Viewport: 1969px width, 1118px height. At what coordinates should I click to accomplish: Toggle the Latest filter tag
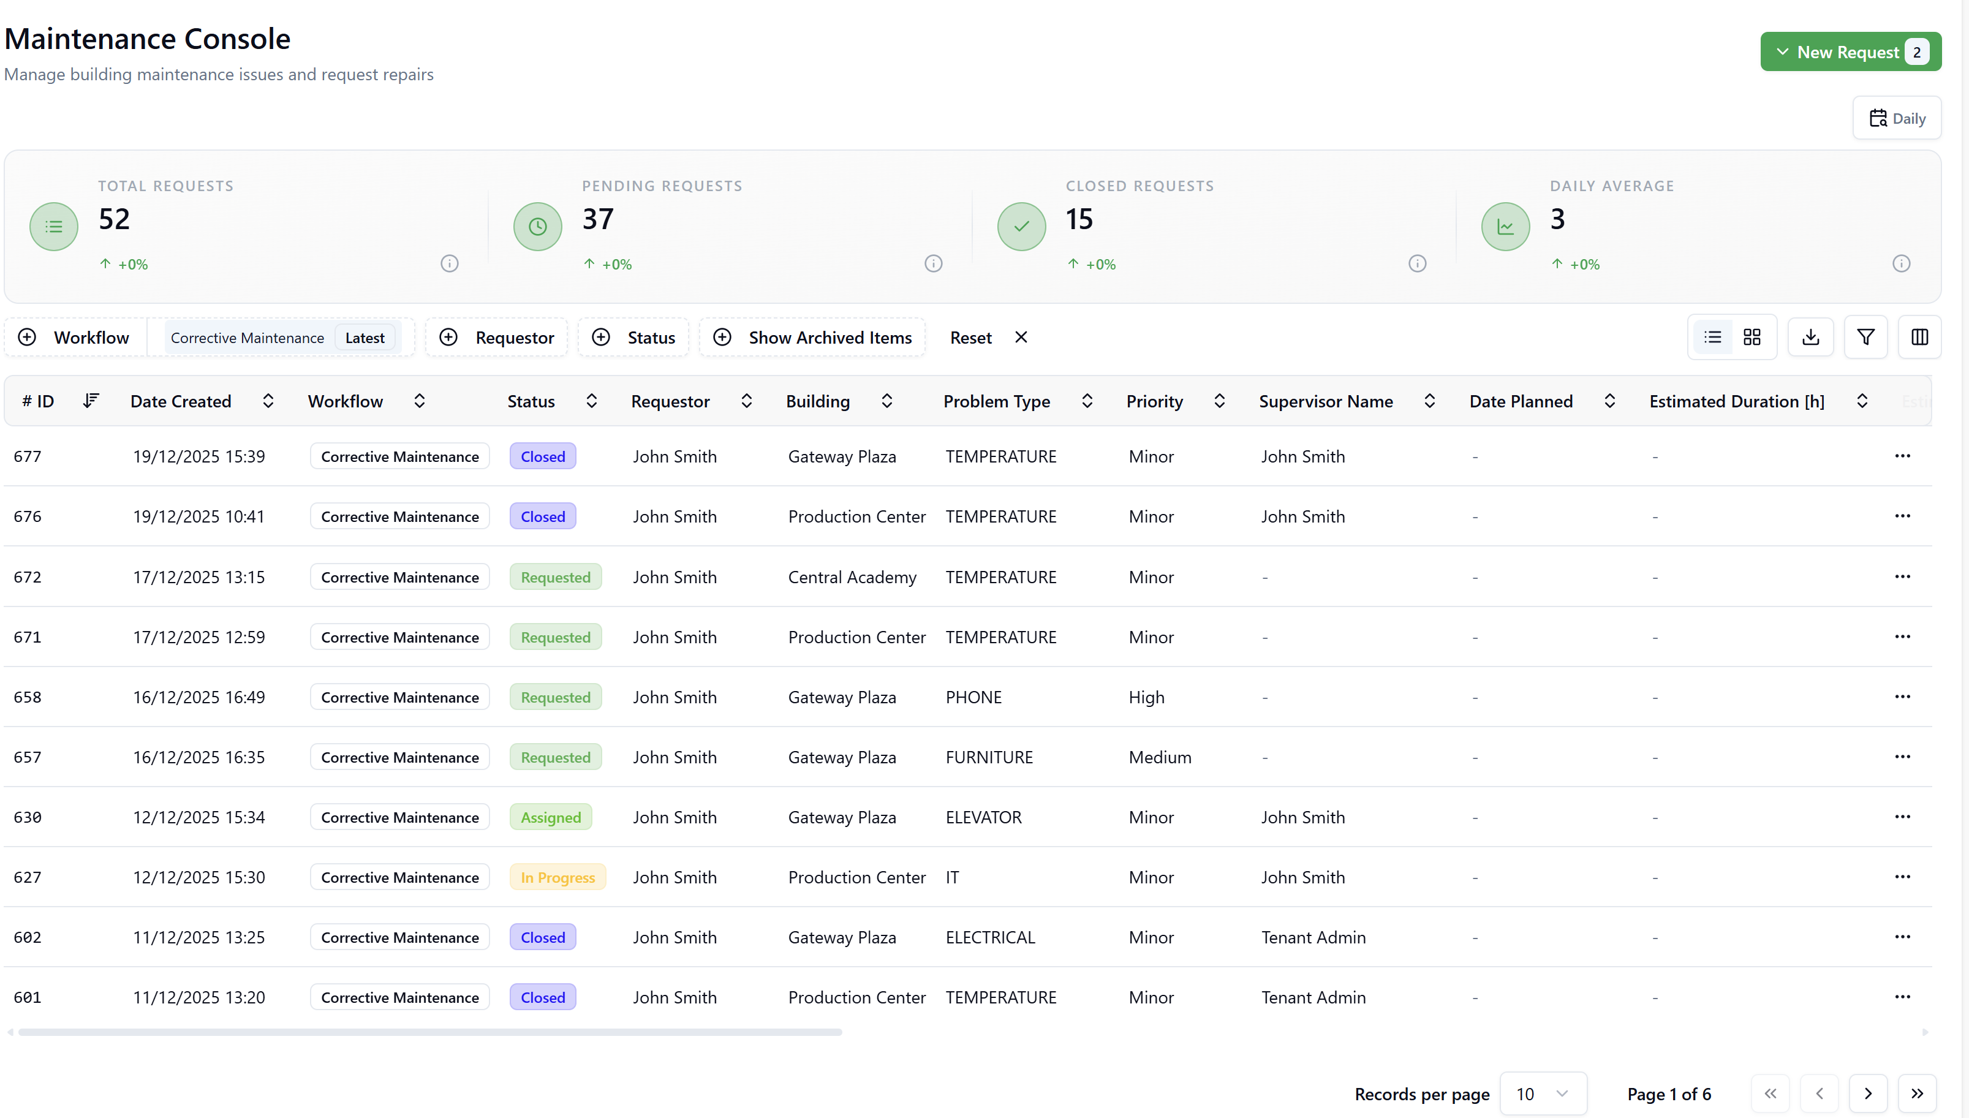tap(365, 338)
